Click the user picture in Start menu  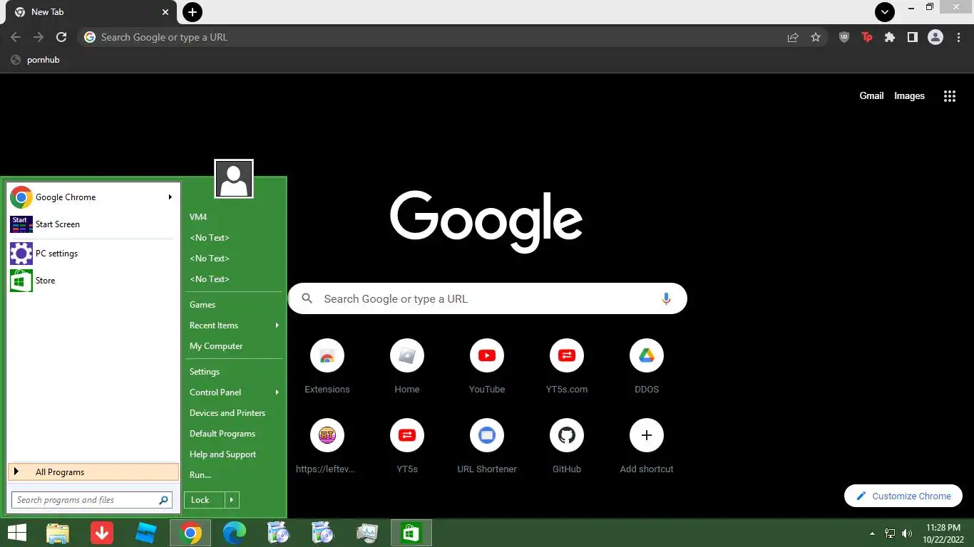234,179
